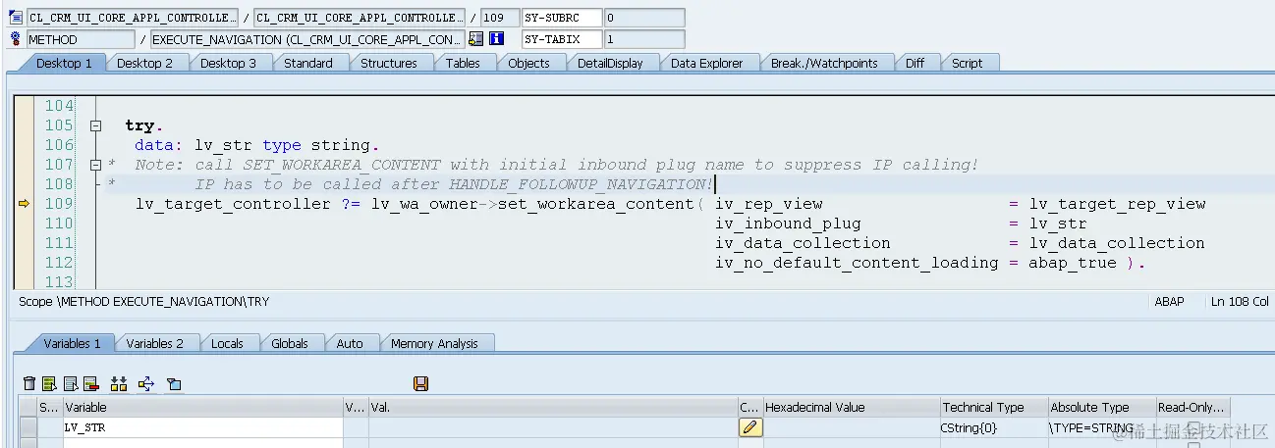Open the Script tab

(x=967, y=63)
